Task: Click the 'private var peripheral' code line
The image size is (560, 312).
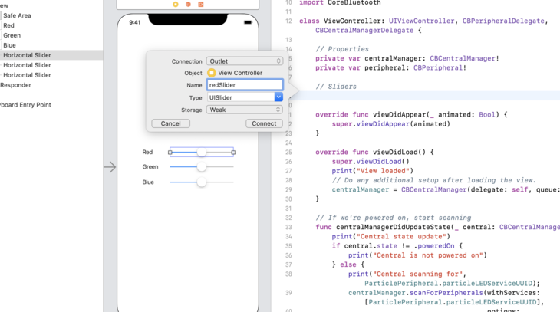Action: click(391, 67)
